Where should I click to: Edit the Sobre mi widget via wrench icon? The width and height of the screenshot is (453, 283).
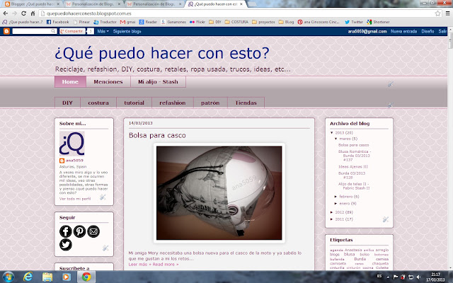point(103,197)
